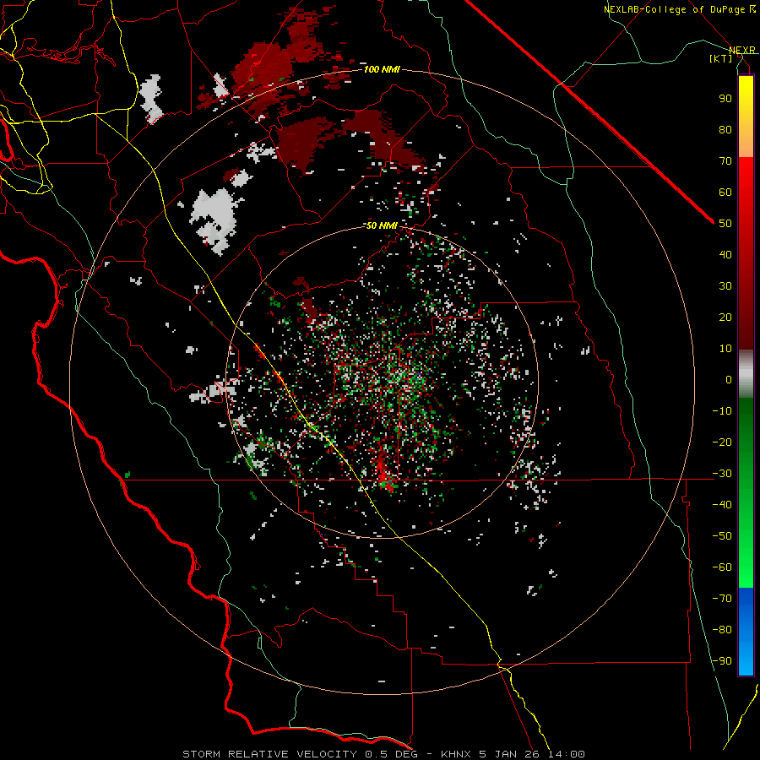Click the 90 value on velocity scale
Image resolution: width=760 pixels, height=760 pixels.
click(725, 99)
